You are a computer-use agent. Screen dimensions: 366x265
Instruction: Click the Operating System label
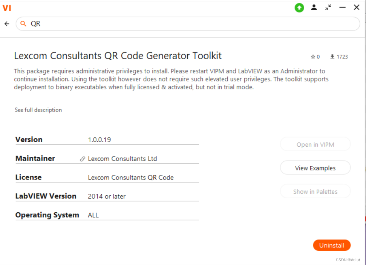click(x=47, y=215)
